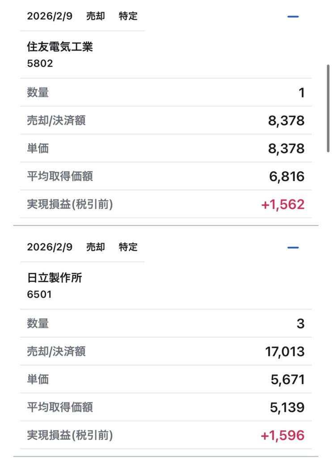Tap the quantity value 3
The width and height of the screenshot is (332, 458).
click(x=300, y=324)
